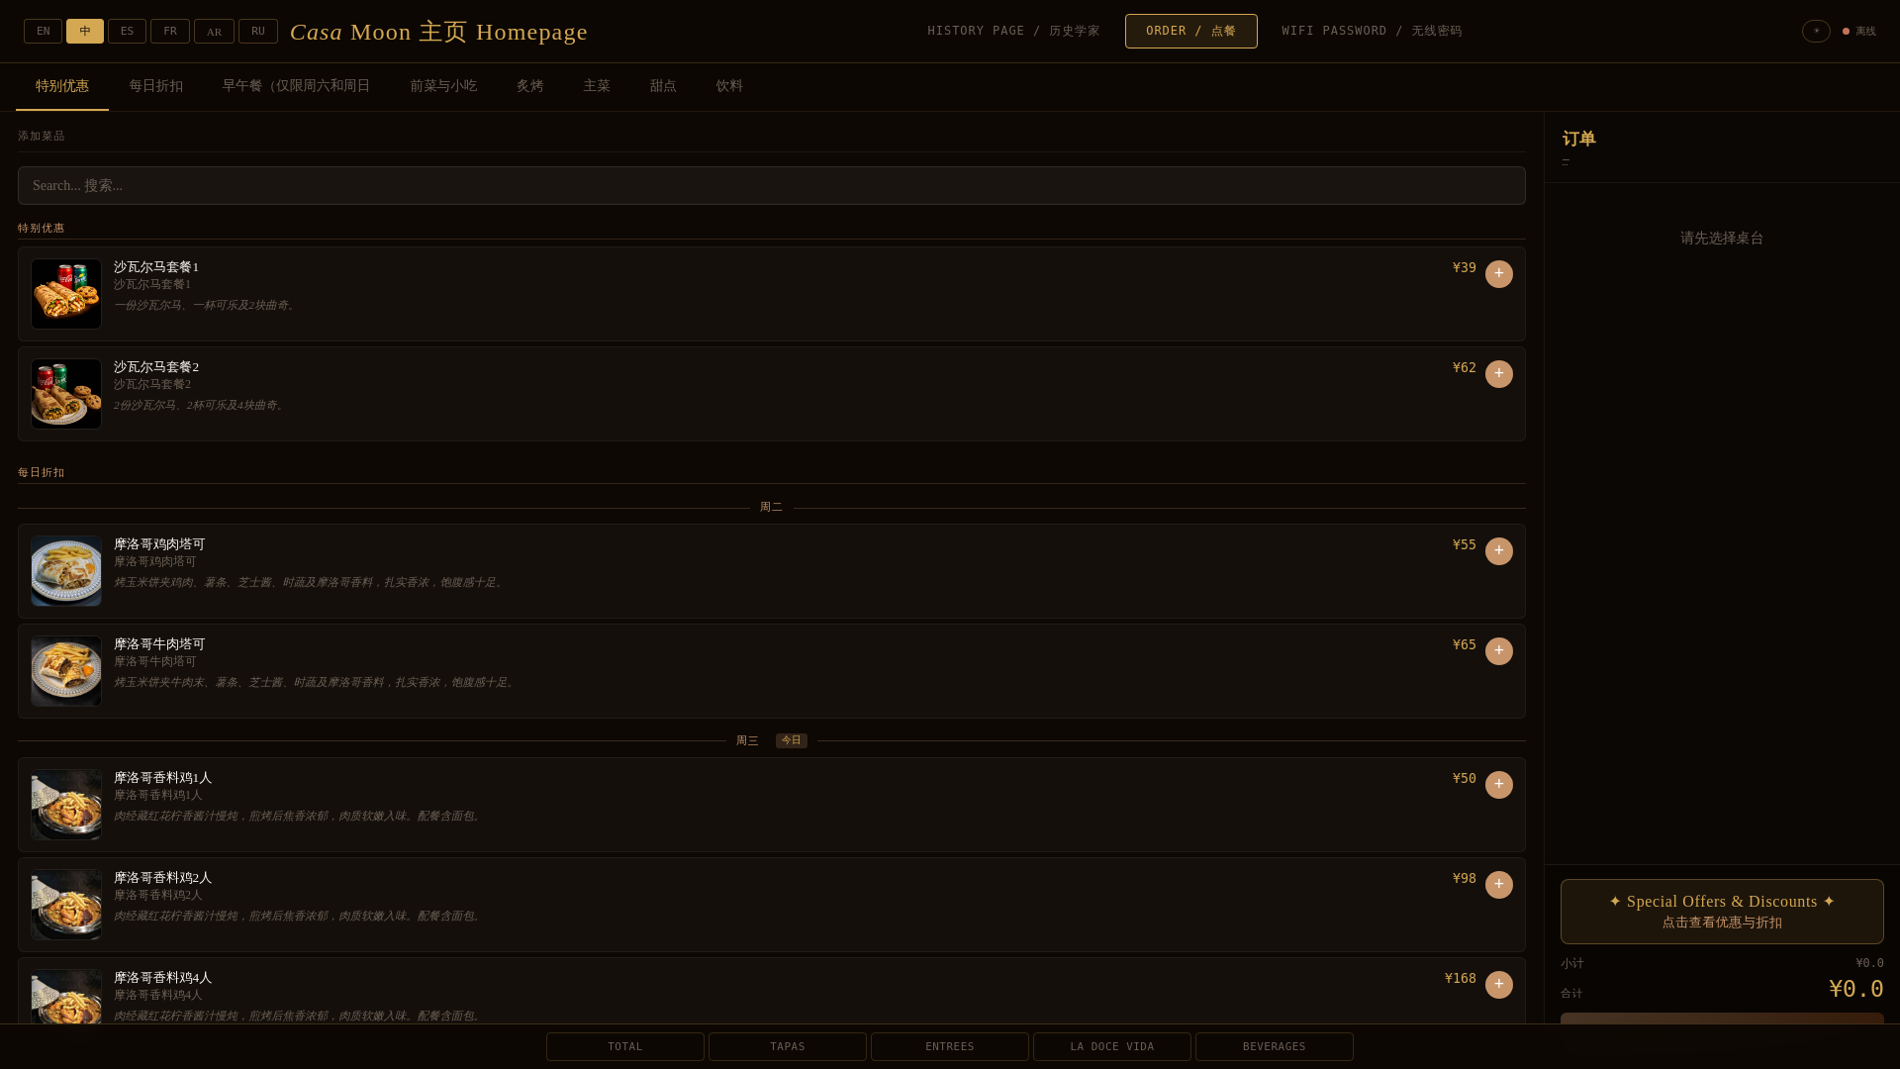Image resolution: width=1900 pixels, height=1069 pixels.
Task: Click the 合计 total amount ¥0.0
Action: click(x=1855, y=990)
